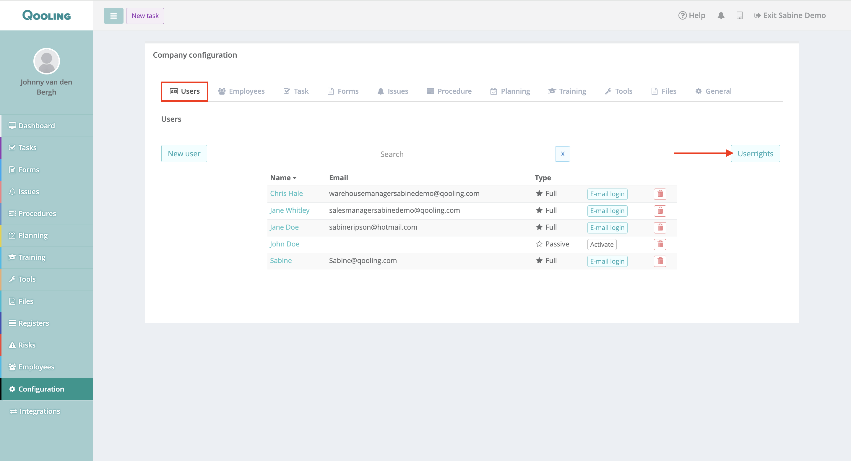Delete user Sabine with trash icon

click(x=660, y=261)
